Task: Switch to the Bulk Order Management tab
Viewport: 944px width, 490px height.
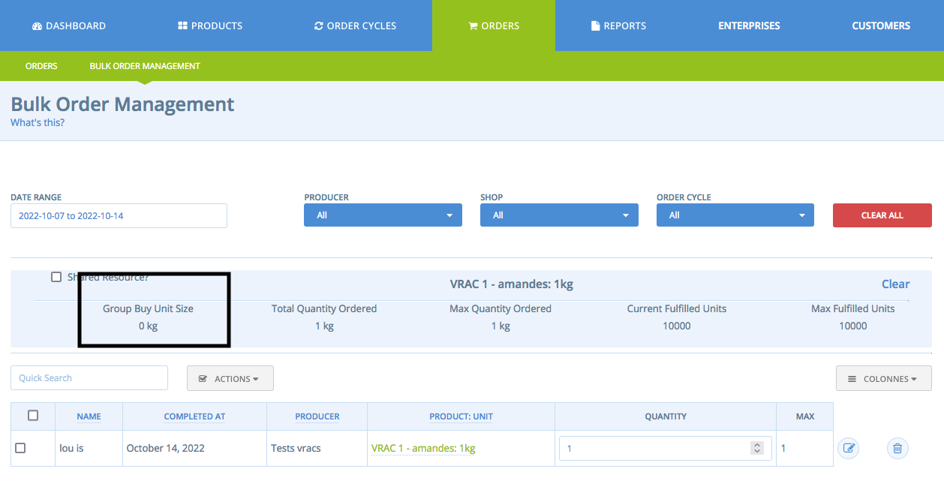Action: click(x=144, y=65)
